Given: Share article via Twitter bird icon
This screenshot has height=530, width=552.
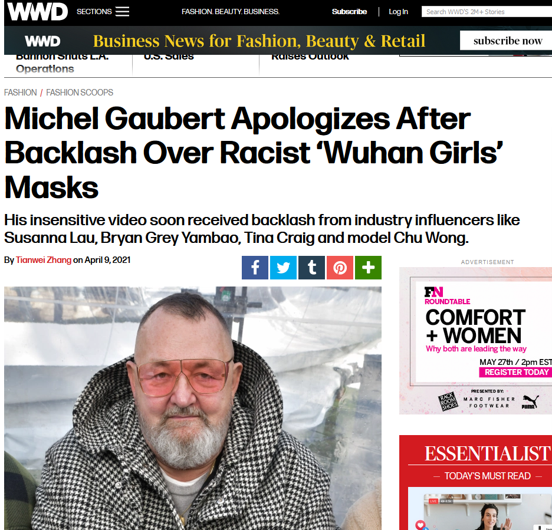Looking at the screenshot, I should click(283, 268).
